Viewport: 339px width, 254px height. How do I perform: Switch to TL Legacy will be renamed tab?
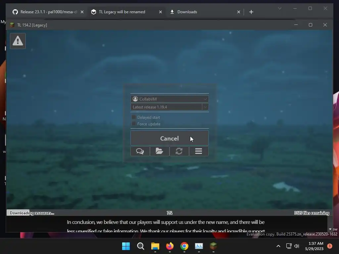[126, 12]
